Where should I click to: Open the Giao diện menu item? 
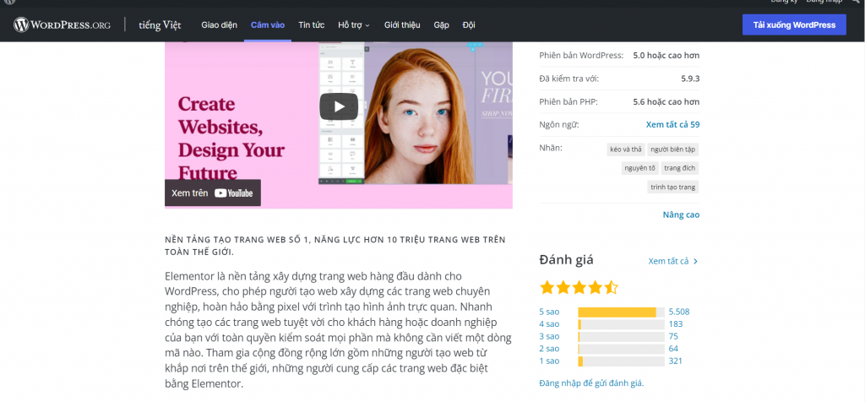tap(219, 24)
